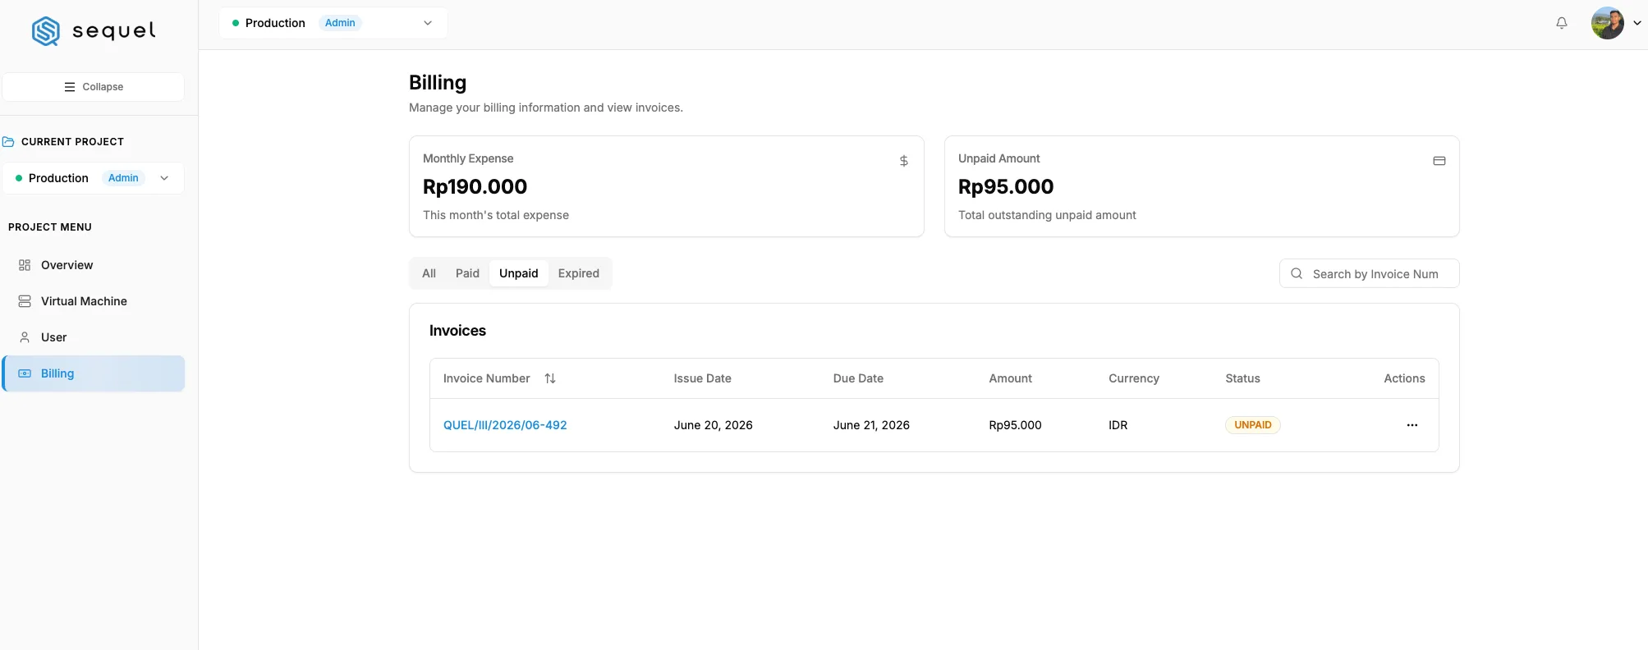Open user avatar menu
The height and width of the screenshot is (650, 1648).
click(1607, 23)
